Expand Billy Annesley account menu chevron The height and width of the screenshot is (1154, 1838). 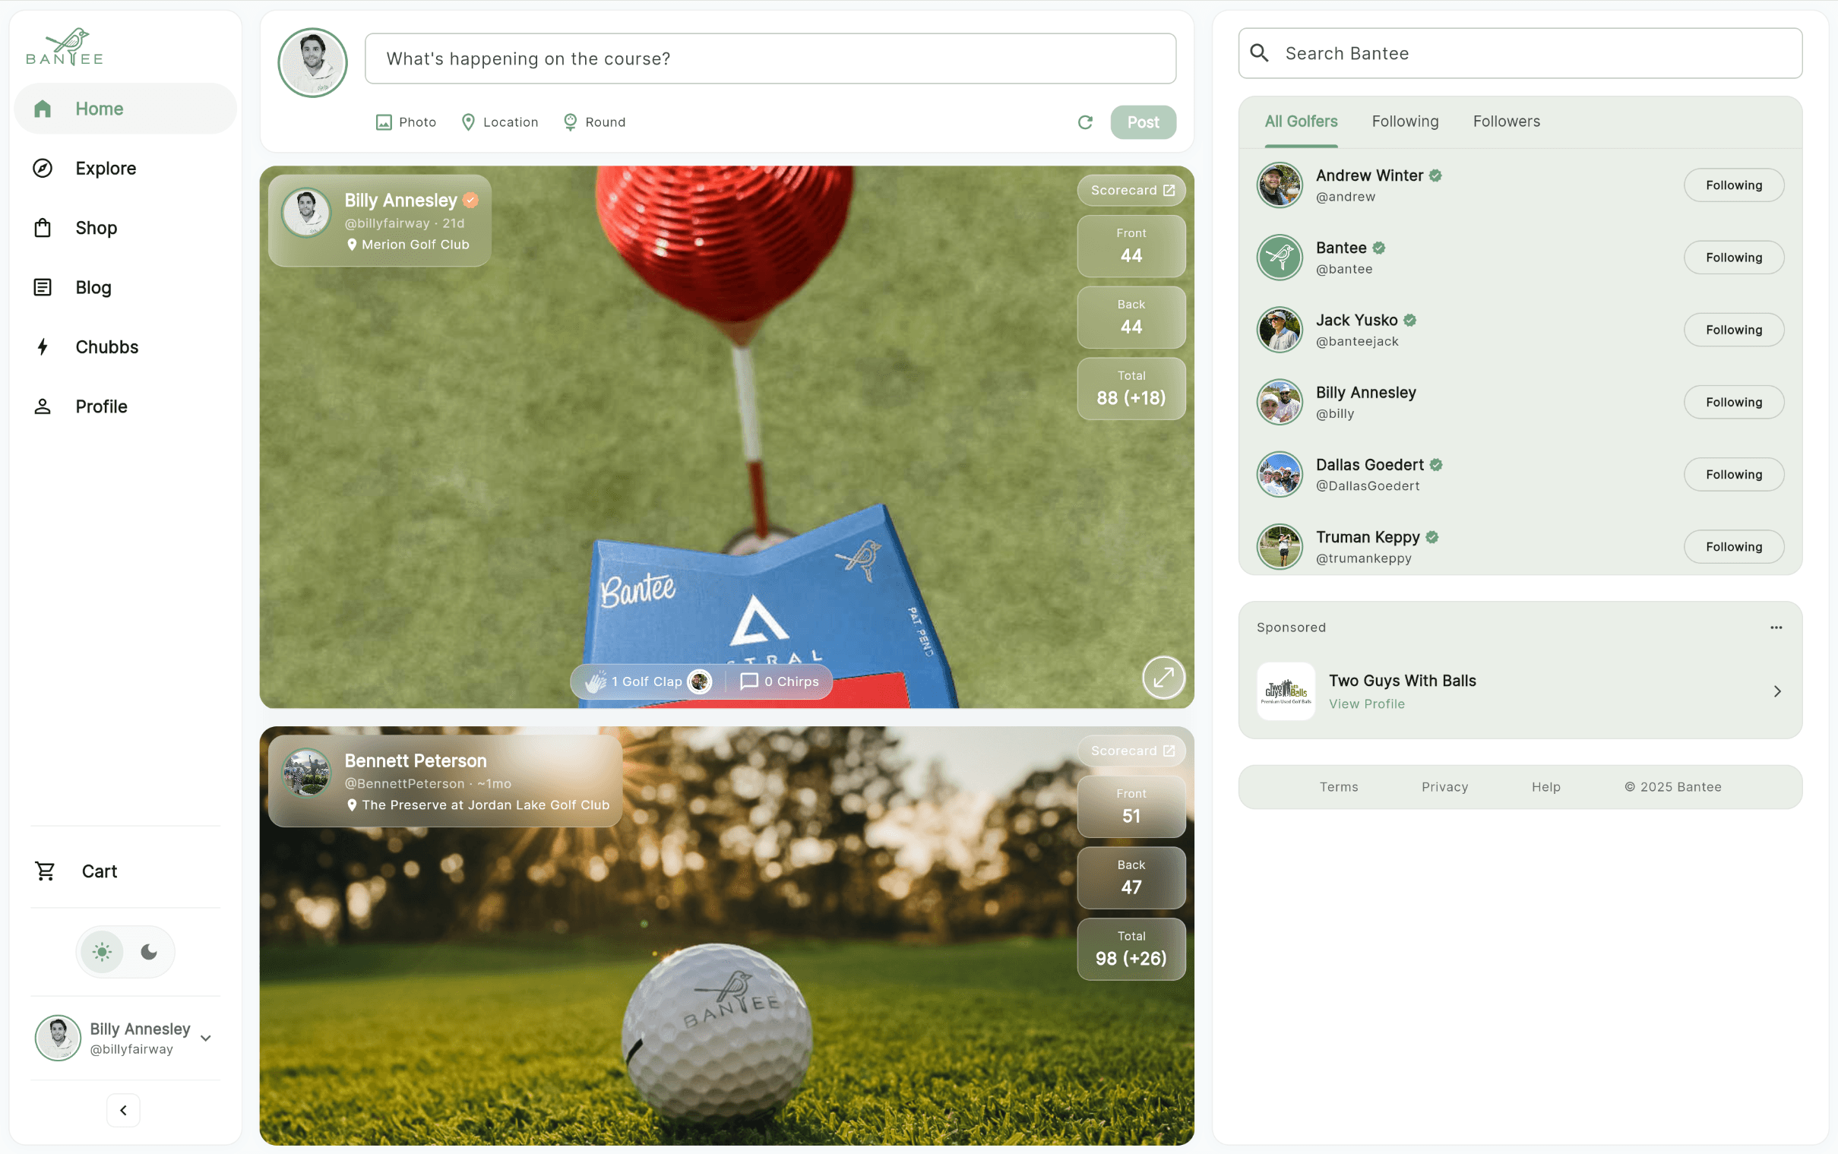pyautogui.click(x=205, y=1038)
